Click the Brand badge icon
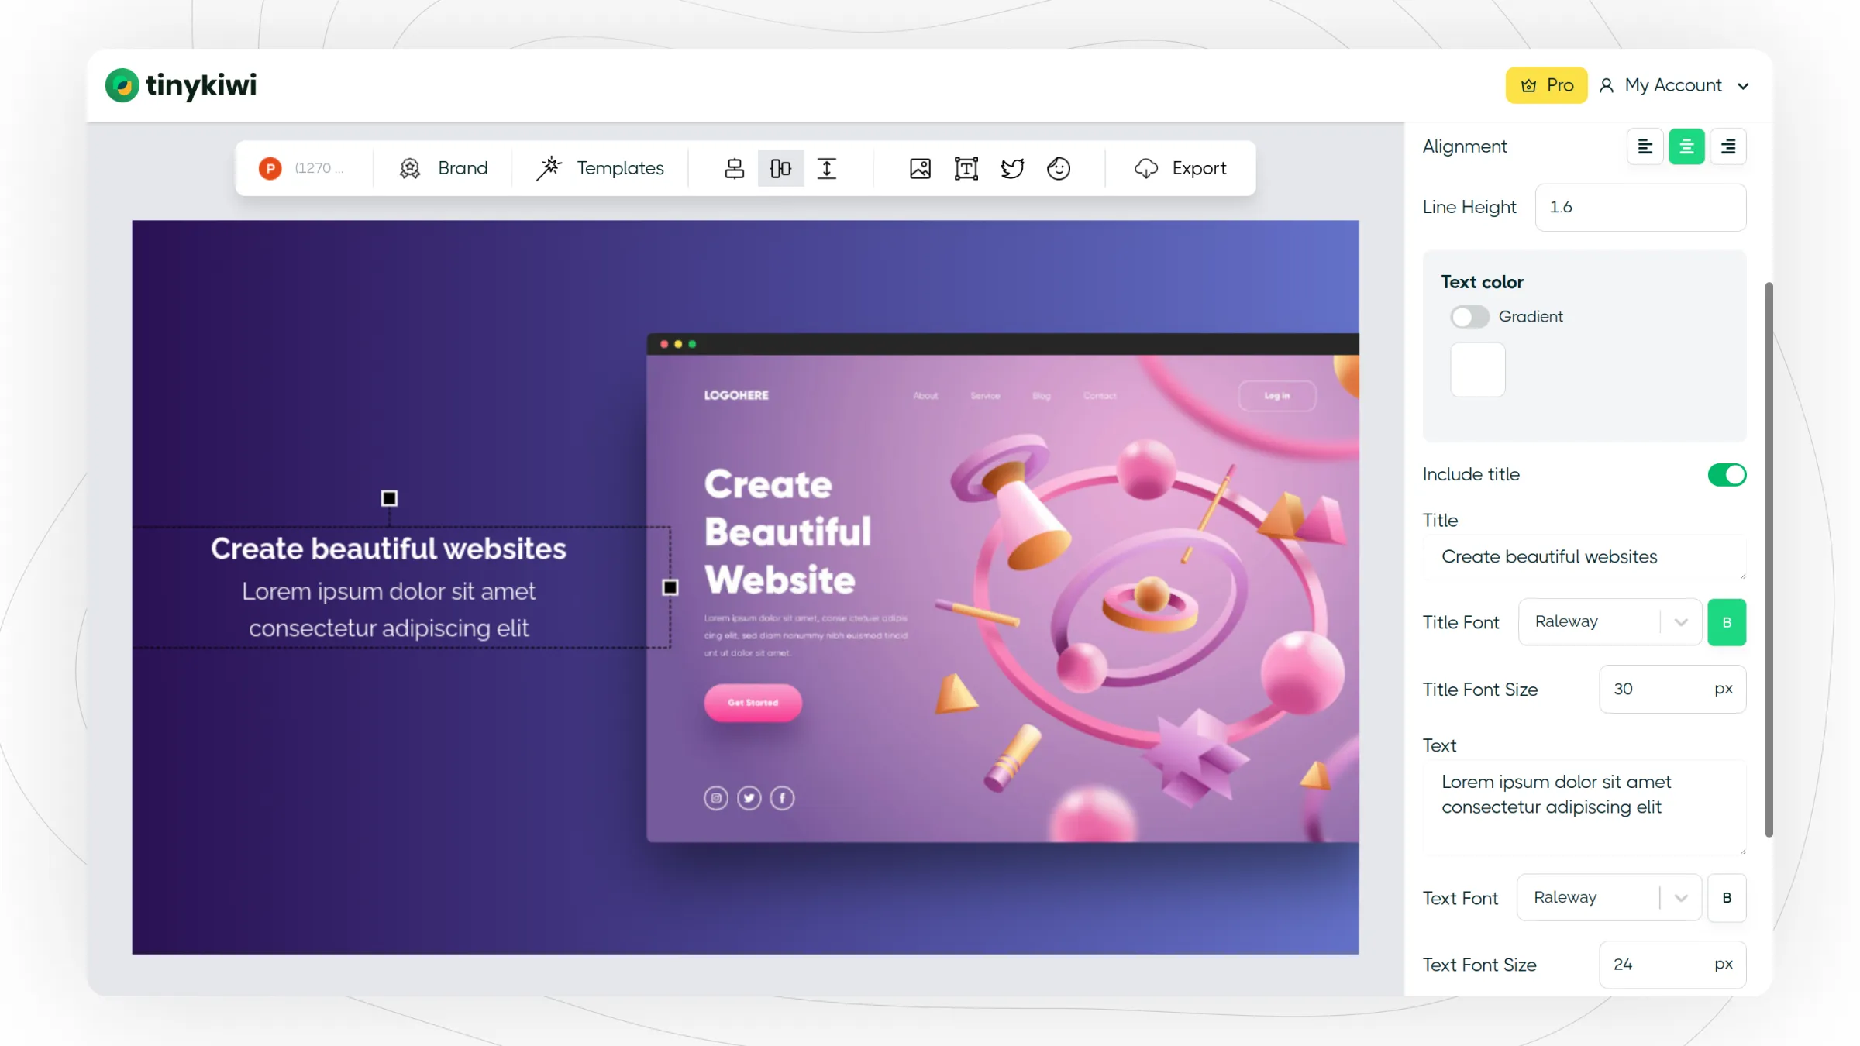Viewport: 1860px width, 1046px height. (x=410, y=168)
